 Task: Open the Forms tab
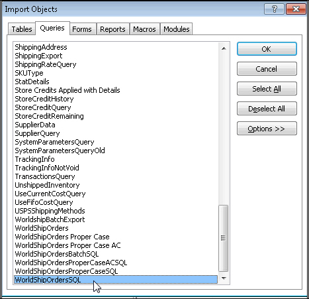(x=82, y=29)
